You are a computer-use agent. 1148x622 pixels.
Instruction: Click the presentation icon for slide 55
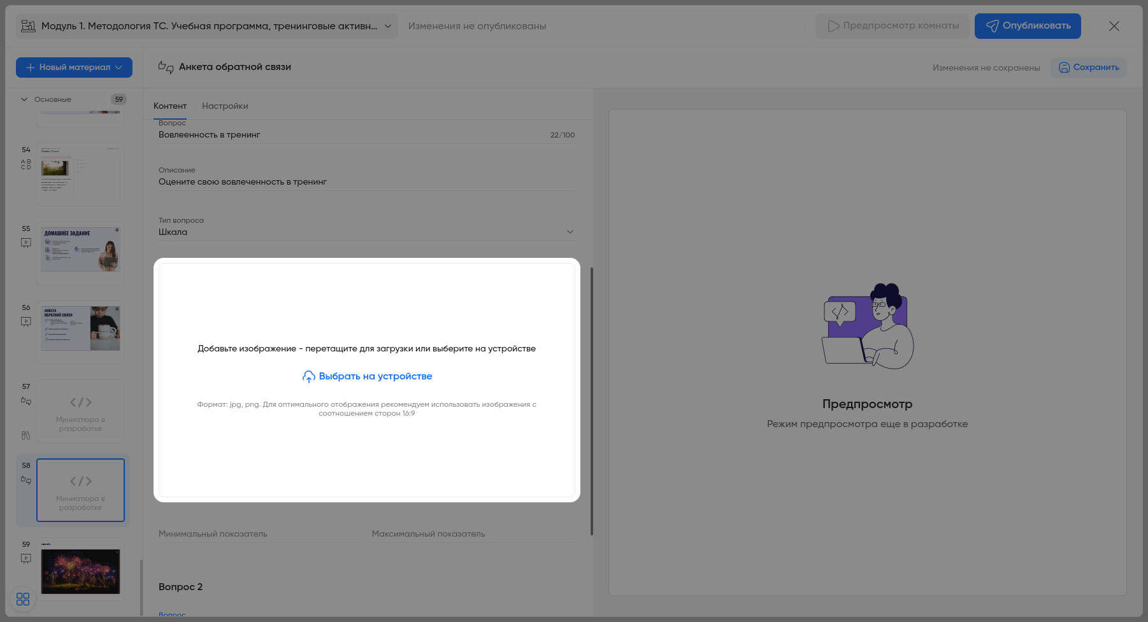click(26, 243)
